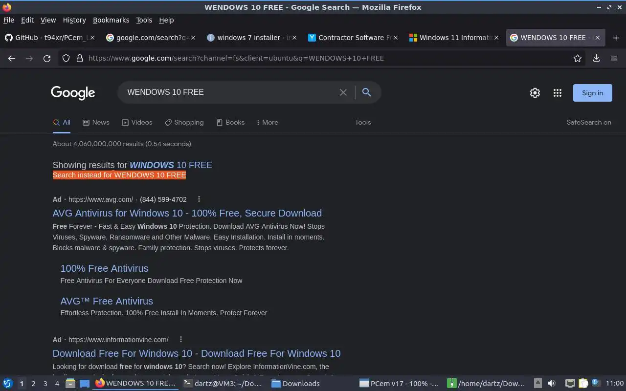The width and height of the screenshot is (626, 391).
Task: Open the Bookmarks menu
Action: [x=111, y=20]
